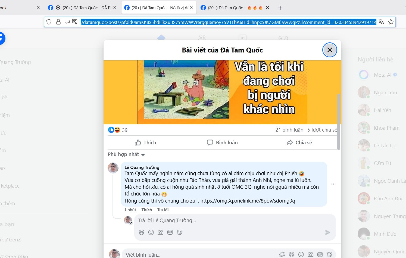Click the Chia sẻ share button
The width and height of the screenshot is (406, 258).
coord(299,143)
